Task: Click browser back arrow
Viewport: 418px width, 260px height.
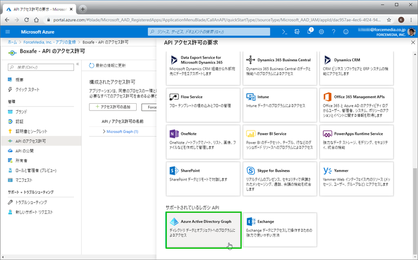Action: click(7, 20)
